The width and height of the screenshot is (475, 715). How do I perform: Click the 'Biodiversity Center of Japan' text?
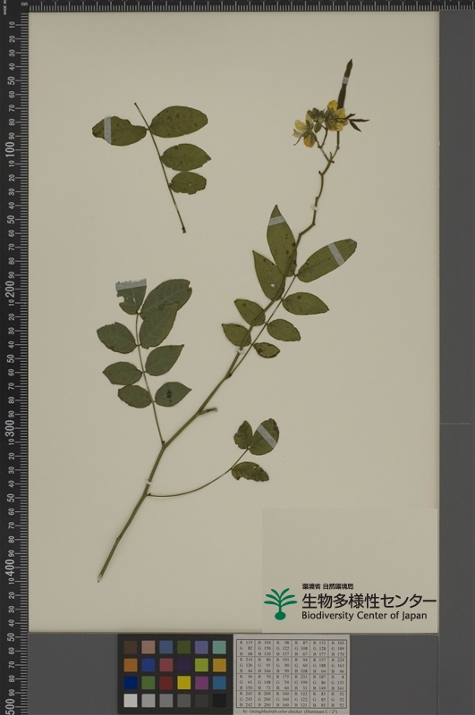pos(364,616)
